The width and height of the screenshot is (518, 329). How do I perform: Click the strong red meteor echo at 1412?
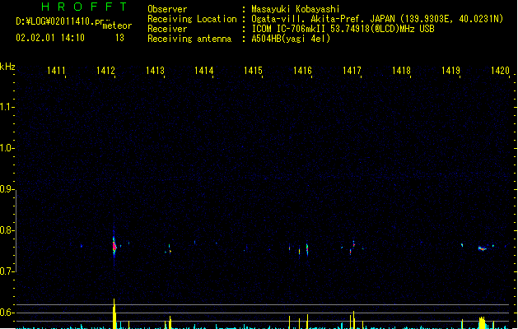point(114,246)
